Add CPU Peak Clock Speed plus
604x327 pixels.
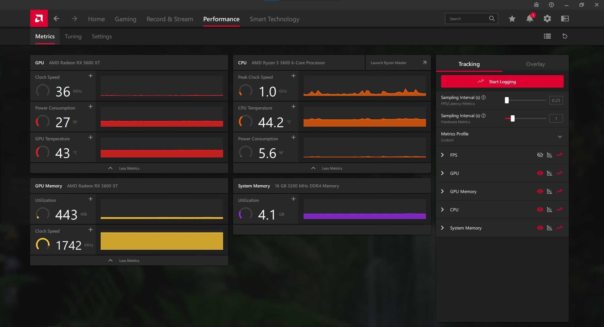coord(294,76)
